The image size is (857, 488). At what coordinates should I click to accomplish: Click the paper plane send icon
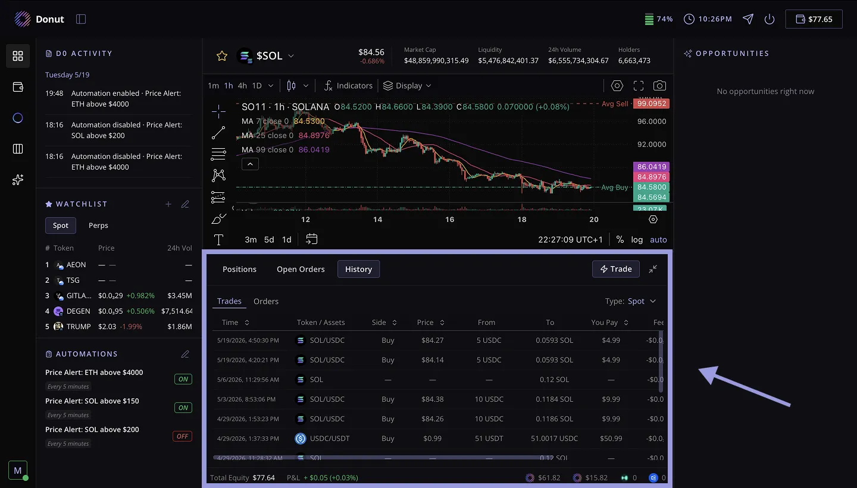748,19
